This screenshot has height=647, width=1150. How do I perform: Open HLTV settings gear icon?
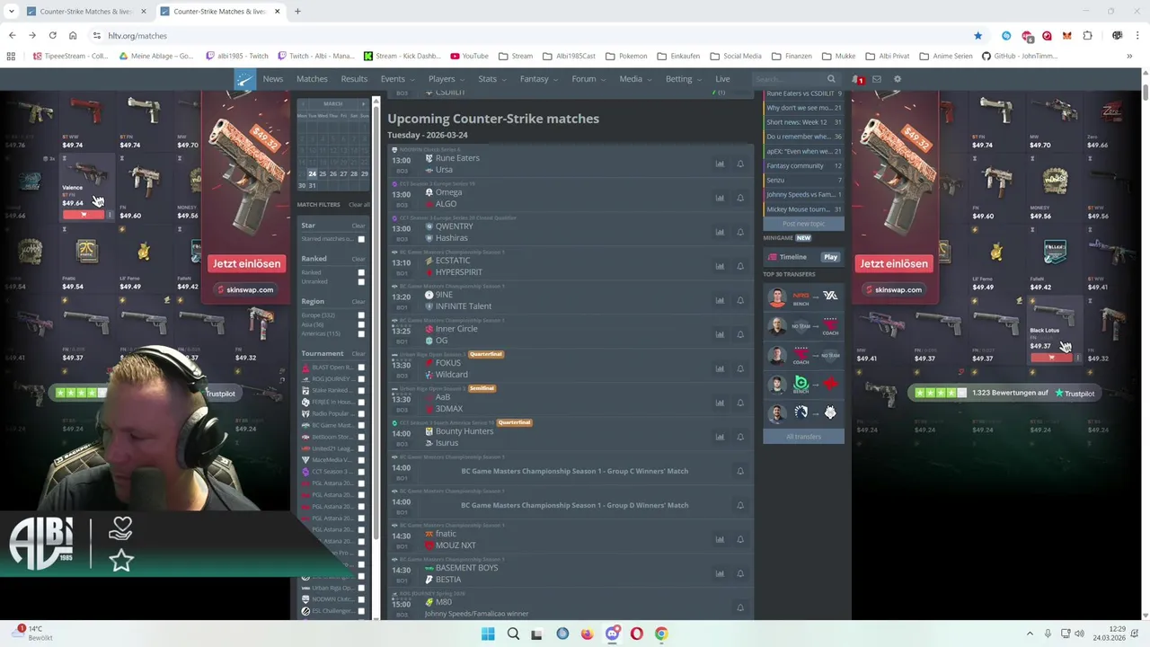pos(897,79)
